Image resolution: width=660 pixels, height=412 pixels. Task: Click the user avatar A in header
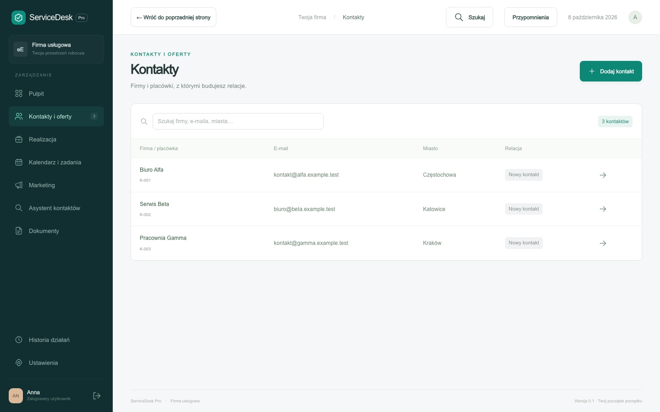point(635,17)
